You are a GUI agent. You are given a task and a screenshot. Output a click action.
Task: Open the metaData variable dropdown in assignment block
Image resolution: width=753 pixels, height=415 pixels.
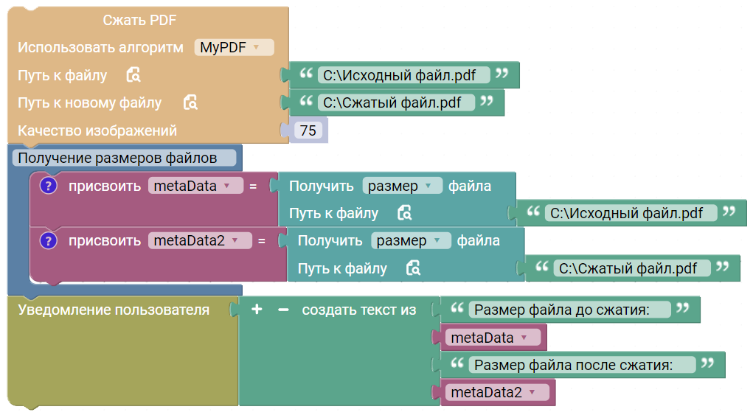195,186
